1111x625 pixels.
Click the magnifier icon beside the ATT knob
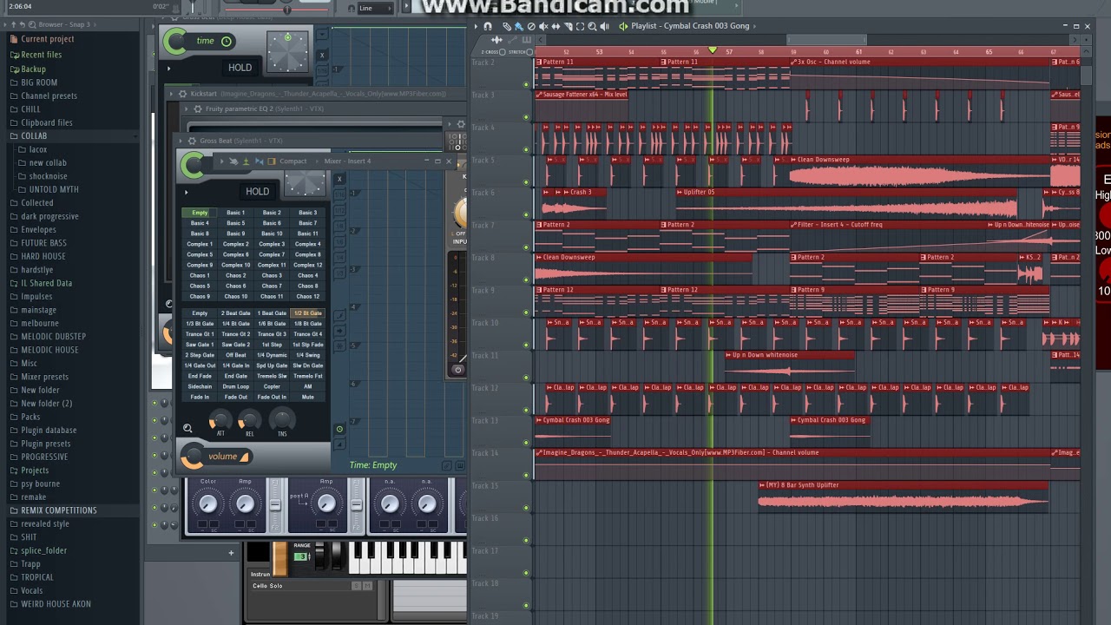tap(187, 428)
